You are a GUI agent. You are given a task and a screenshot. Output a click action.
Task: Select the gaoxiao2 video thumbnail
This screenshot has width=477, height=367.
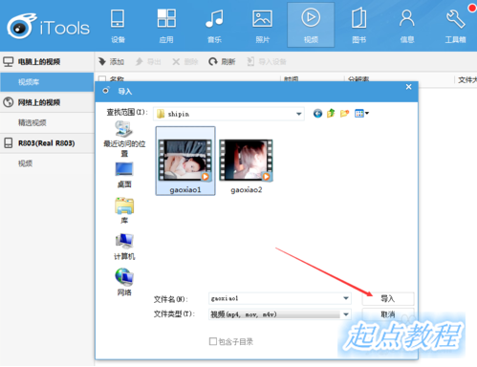(x=246, y=165)
